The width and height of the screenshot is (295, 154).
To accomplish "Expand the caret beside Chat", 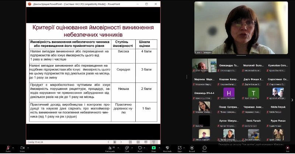I will [x=132, y=148].
